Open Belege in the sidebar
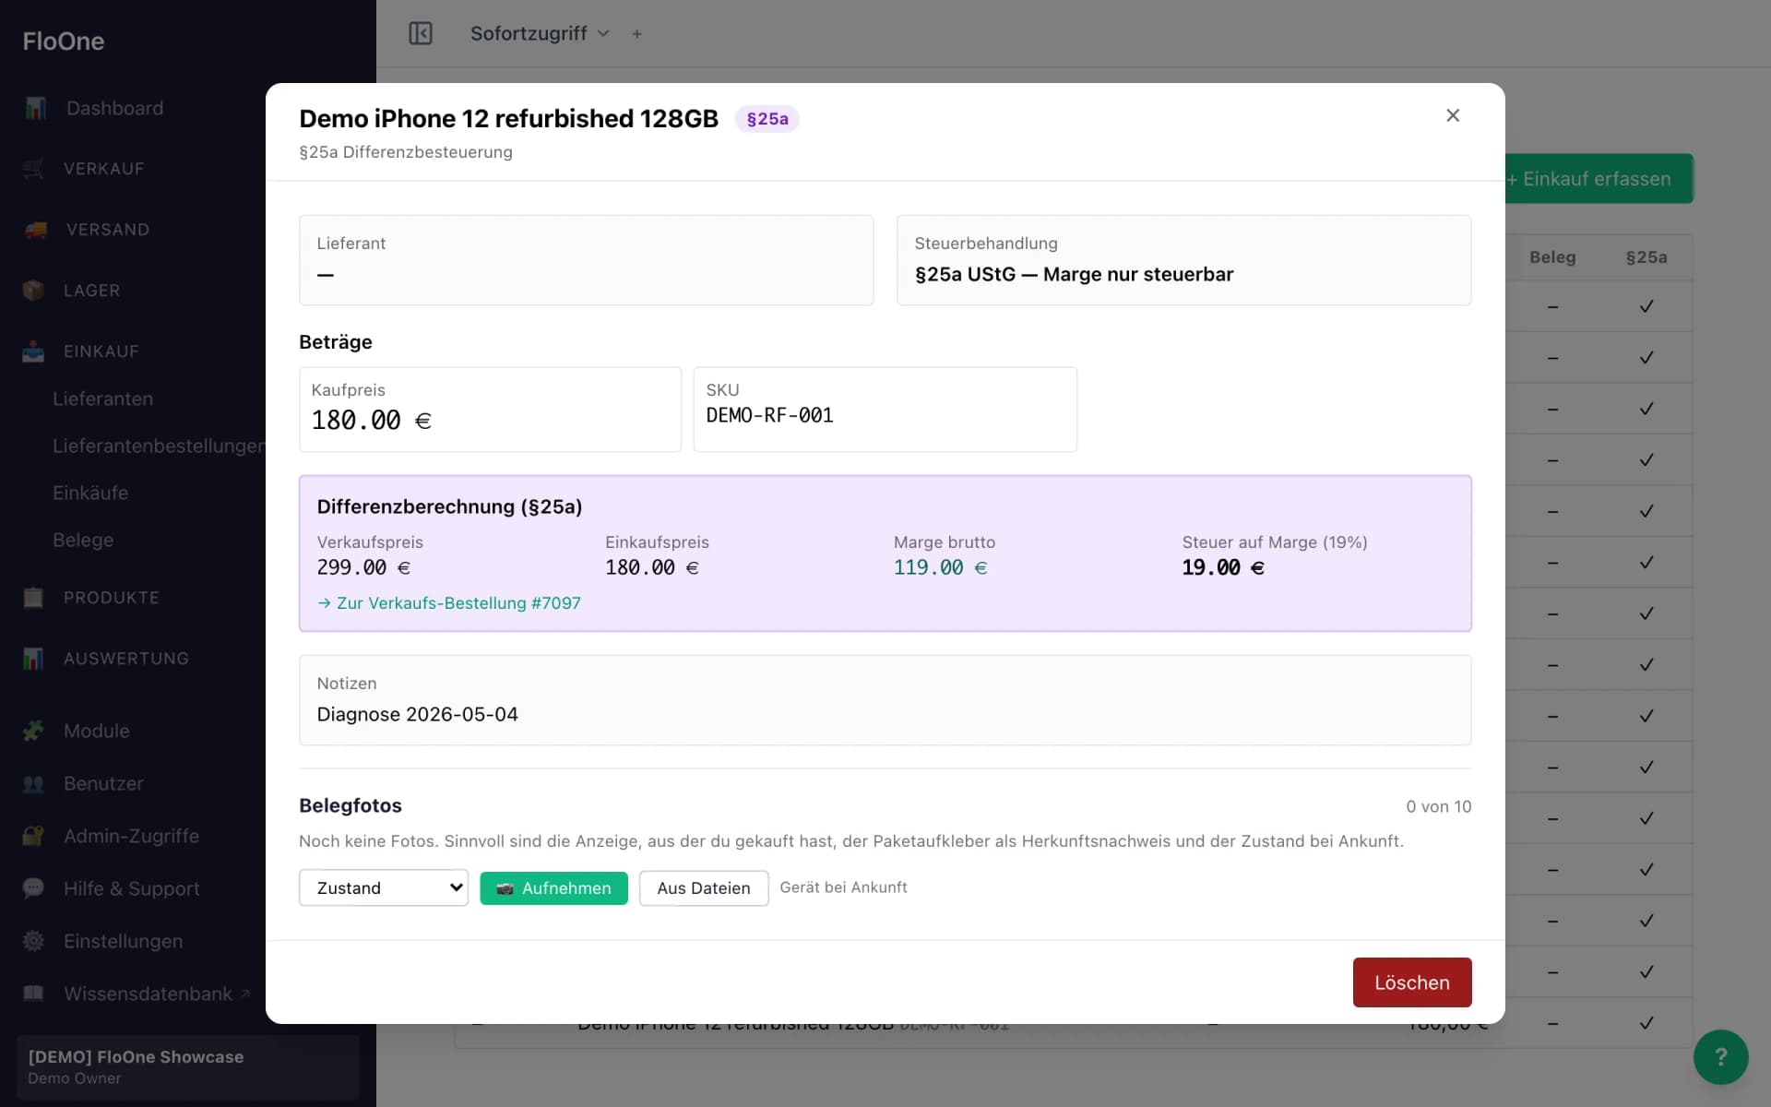1771x1107 pixels. [83, 540]
